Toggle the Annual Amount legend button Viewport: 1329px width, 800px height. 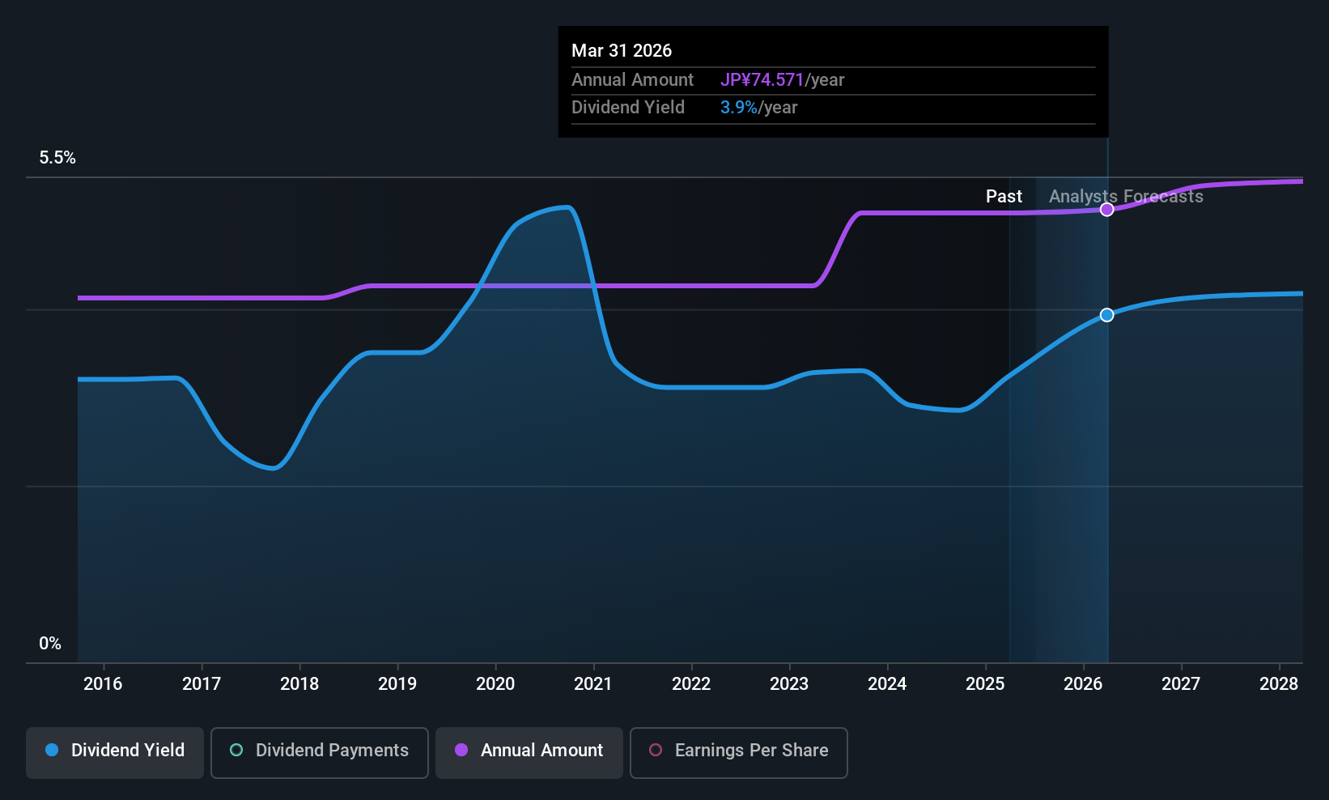click(x=529, y=753)
